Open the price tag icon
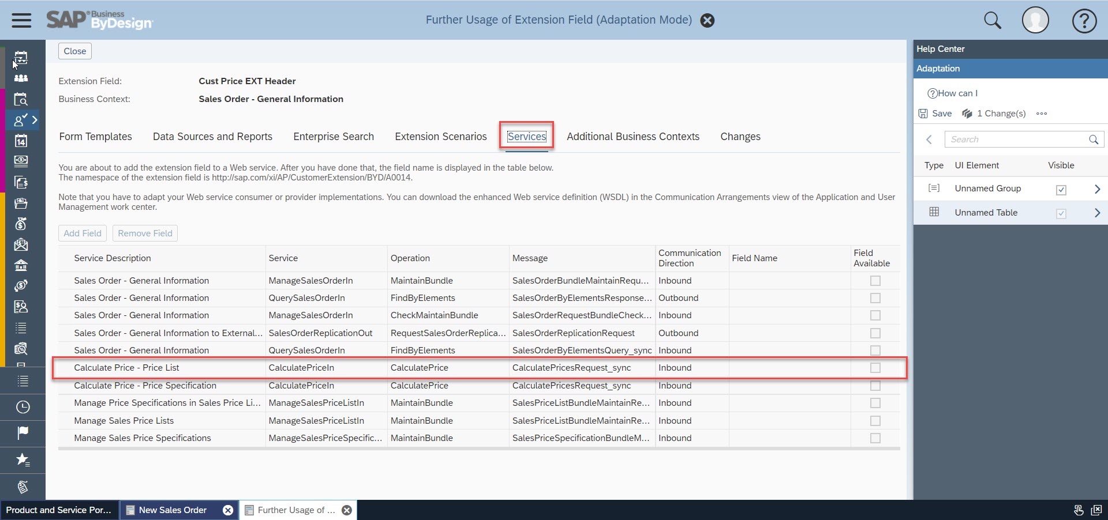The height and width of the screenshot is (520, 1108). tap(23, 487)
